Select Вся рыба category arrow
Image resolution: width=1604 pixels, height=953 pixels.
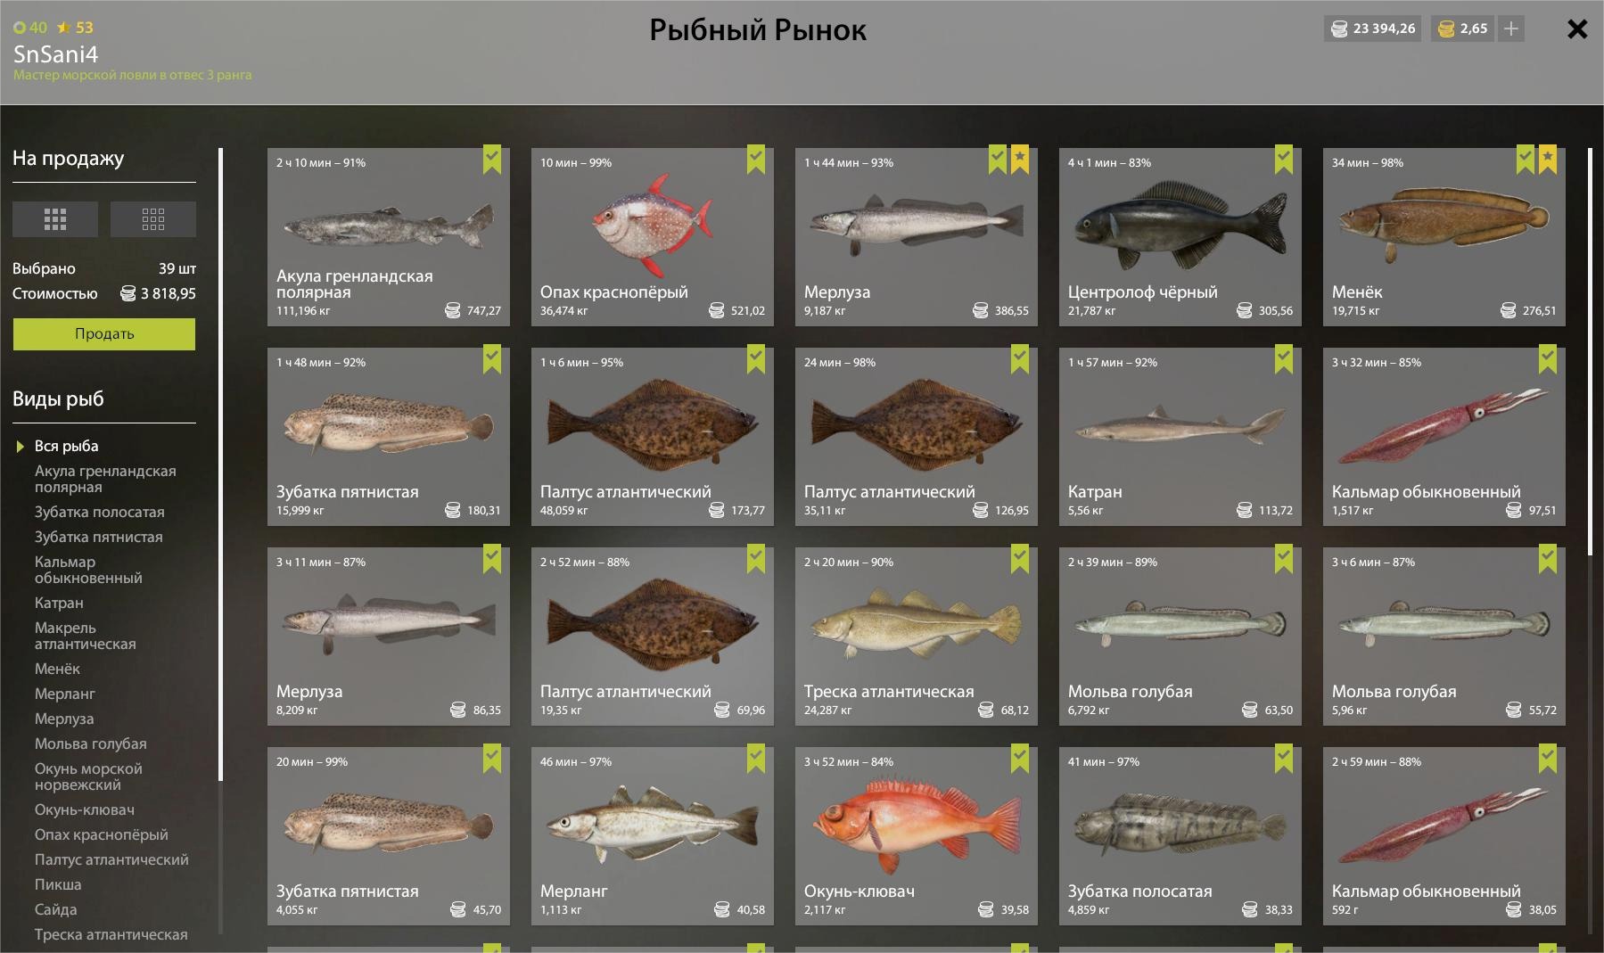[x=21, y=447]
